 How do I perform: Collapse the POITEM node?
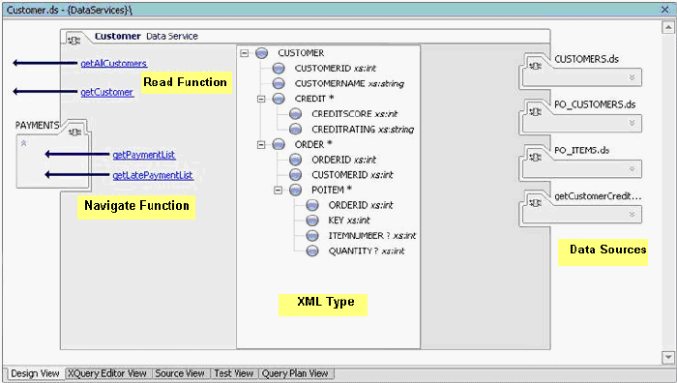tap(279, 190)
